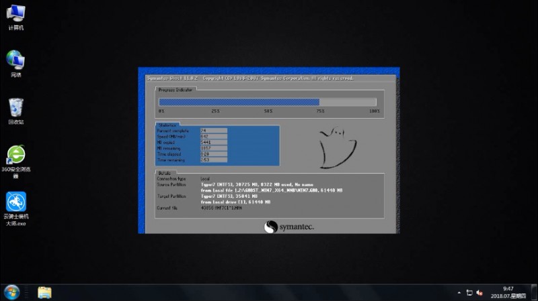Image resolution: width=538 pixels, height=301 pixels.
Task: Show hidden tray icons arrow
Action: pos(459,293)
